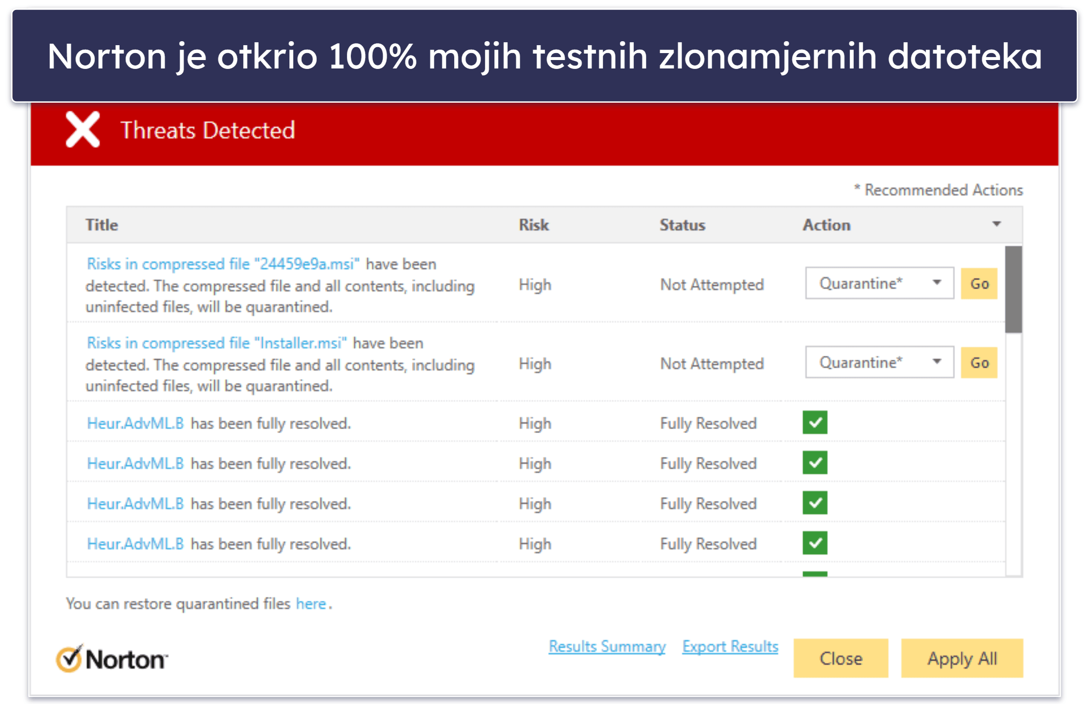
Task: Click Go for the Installer.msi row
Action: point(979,363)
